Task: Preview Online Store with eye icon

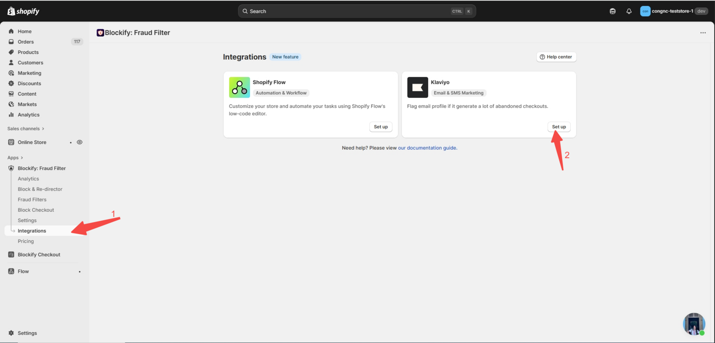Action: (x=80, y=142)
